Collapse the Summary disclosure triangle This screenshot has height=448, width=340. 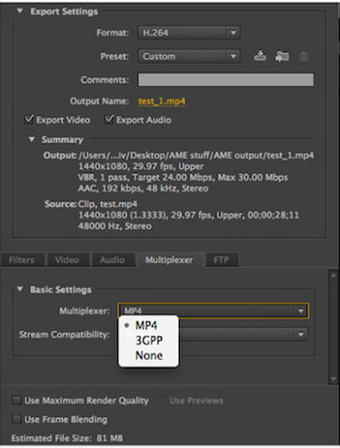pos(32,139)
